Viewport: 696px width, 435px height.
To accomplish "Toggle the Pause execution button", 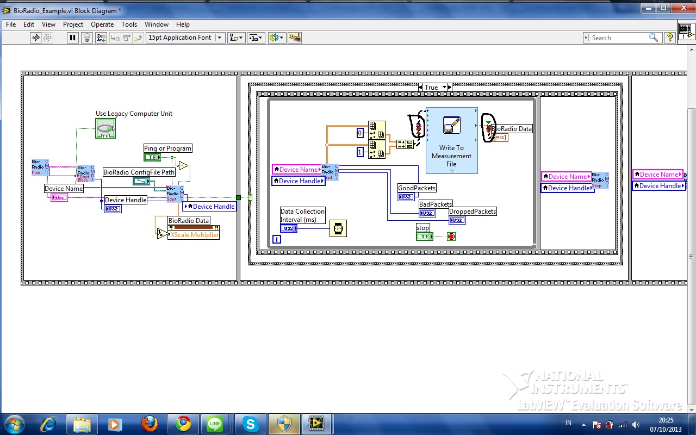I will coord(73,38).
